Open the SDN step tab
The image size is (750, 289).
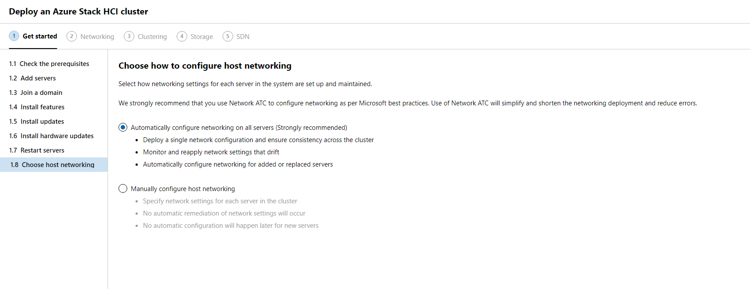(x=243, y=37)
